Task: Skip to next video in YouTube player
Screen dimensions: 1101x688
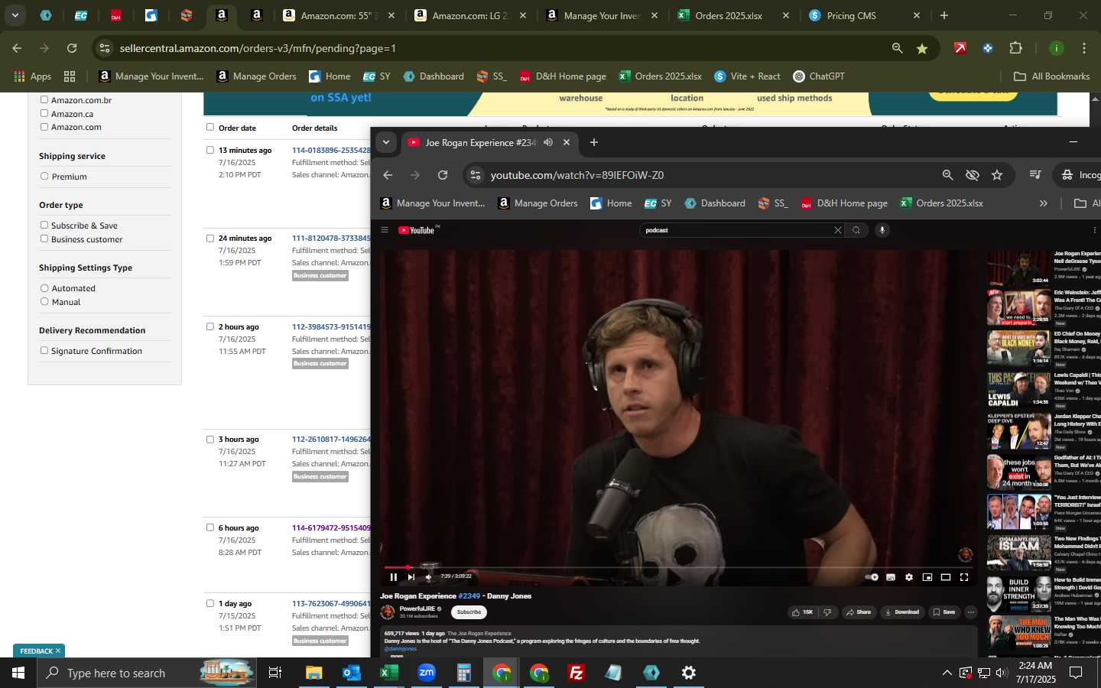Action: [411, 577]
